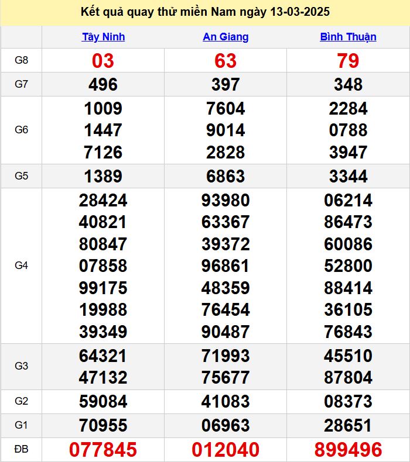The width and height of the screenshot is (410, 462).
Task: Click the red G8 number 63
Action: click(225, 61)
